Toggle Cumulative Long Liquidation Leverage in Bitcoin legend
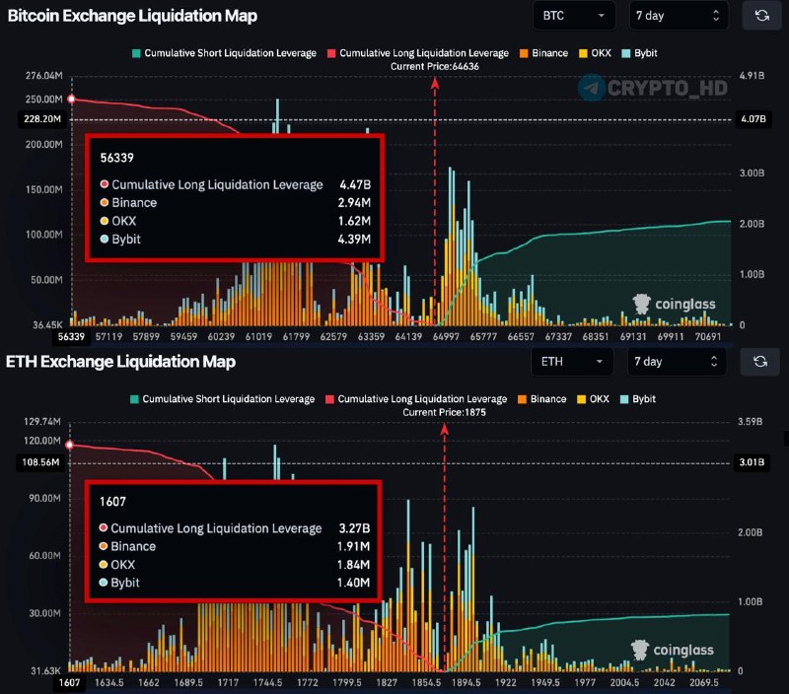 pyautogui.click(x=418, y=53)
